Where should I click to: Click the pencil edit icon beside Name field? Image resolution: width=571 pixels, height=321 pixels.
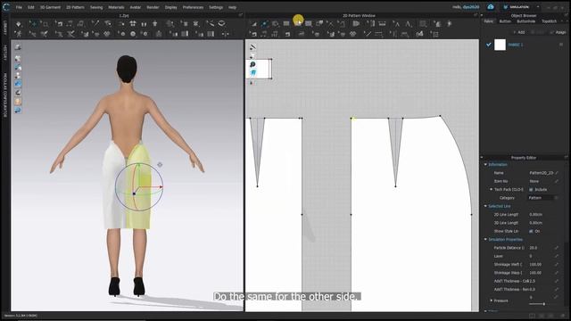(x=557, y=173)
